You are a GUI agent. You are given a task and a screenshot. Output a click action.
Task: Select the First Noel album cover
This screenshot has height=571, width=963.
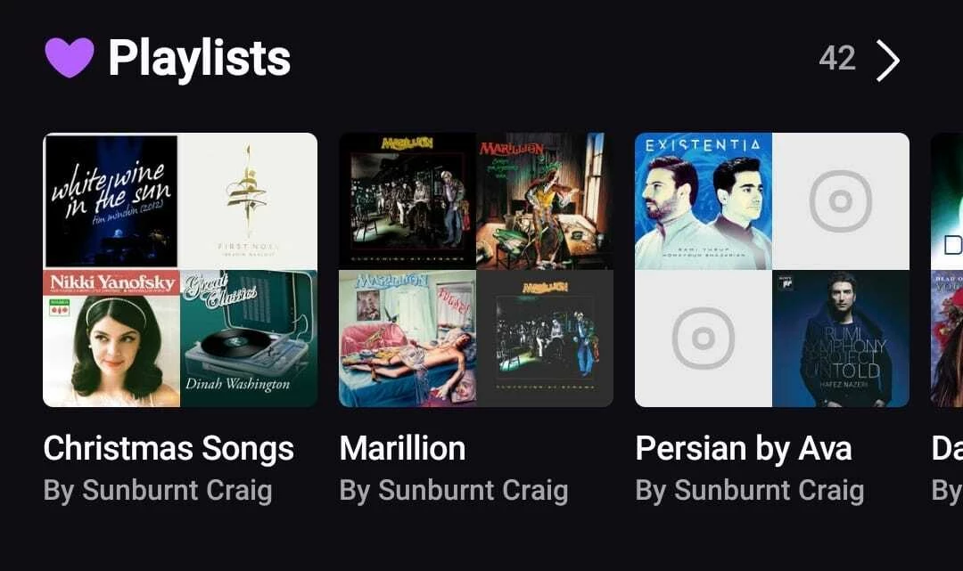249,201
